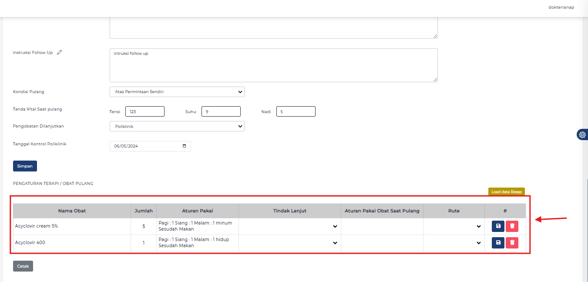Open Tindak Lanjut dropdown for Acyclovir 400
The image size is (588, 282).
(x=289, y=243)
